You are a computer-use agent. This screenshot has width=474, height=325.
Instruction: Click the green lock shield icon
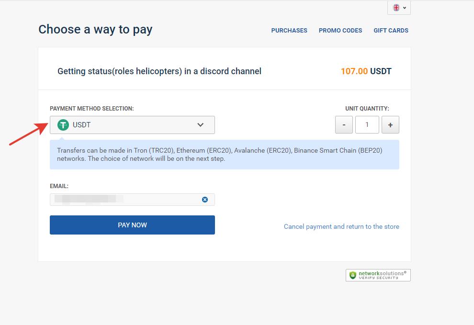tap(353, 275)
